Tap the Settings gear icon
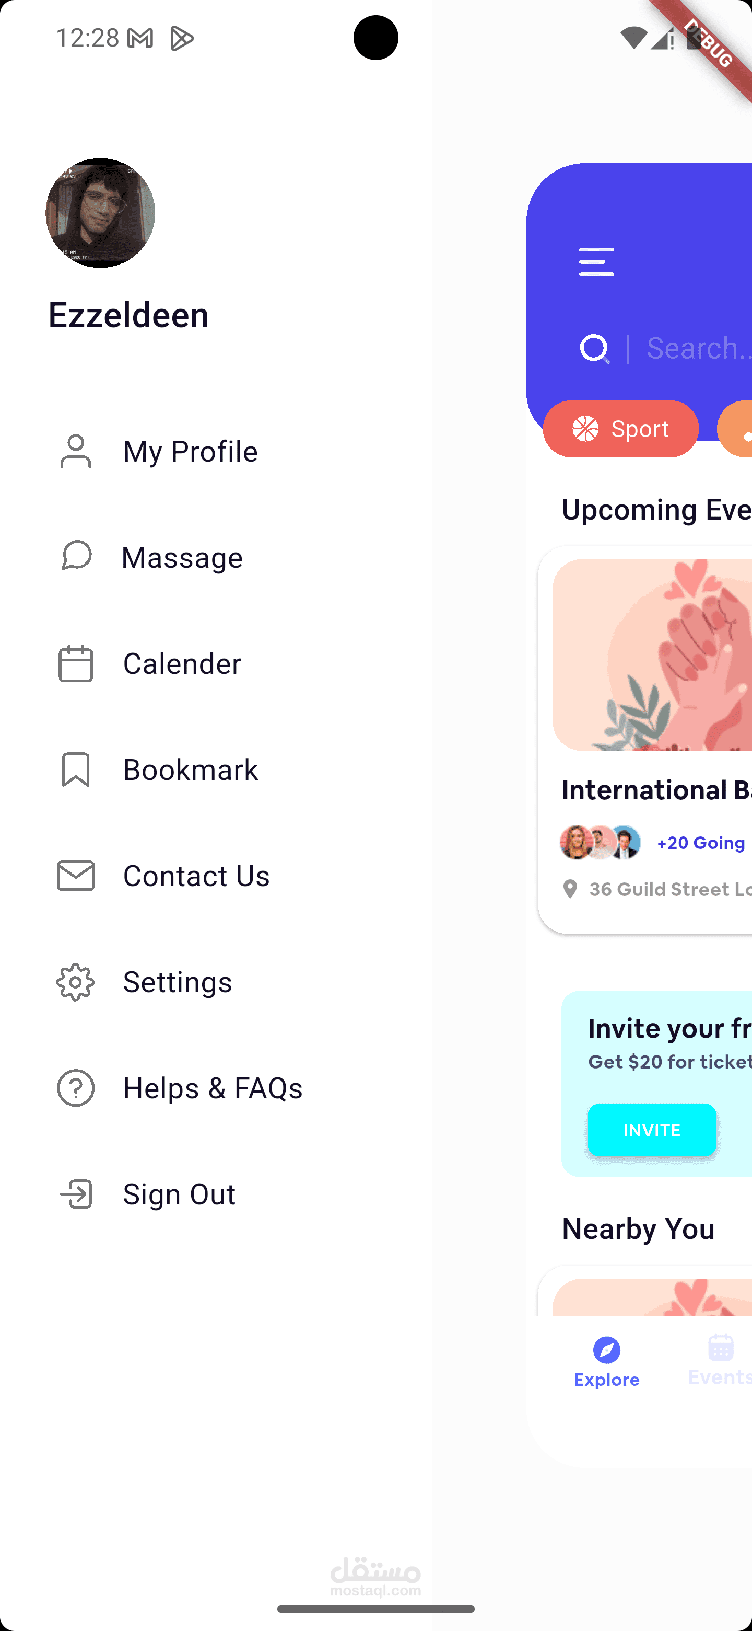Viewport: 752px width, 1631px height. tap(76, 982)
